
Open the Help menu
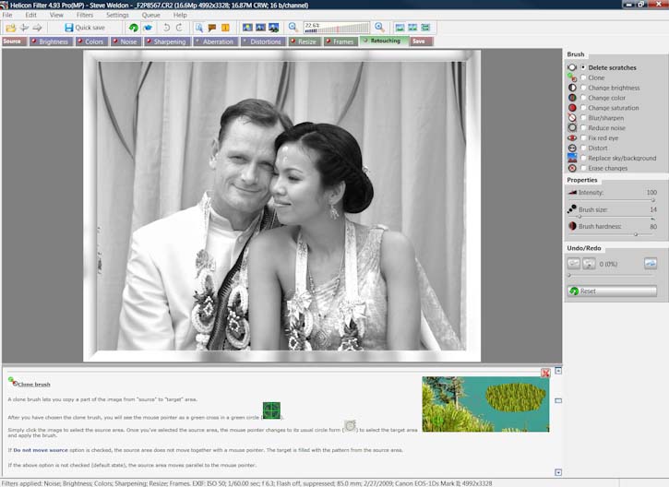click(x=180, y=15)
